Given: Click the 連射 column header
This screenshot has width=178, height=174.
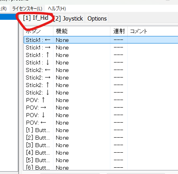Looking at the screenshot, I should [x=119, y=31].
